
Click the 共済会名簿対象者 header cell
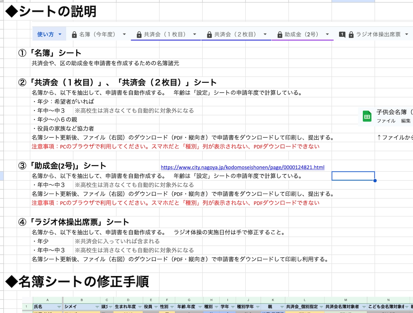pos(346,307)
